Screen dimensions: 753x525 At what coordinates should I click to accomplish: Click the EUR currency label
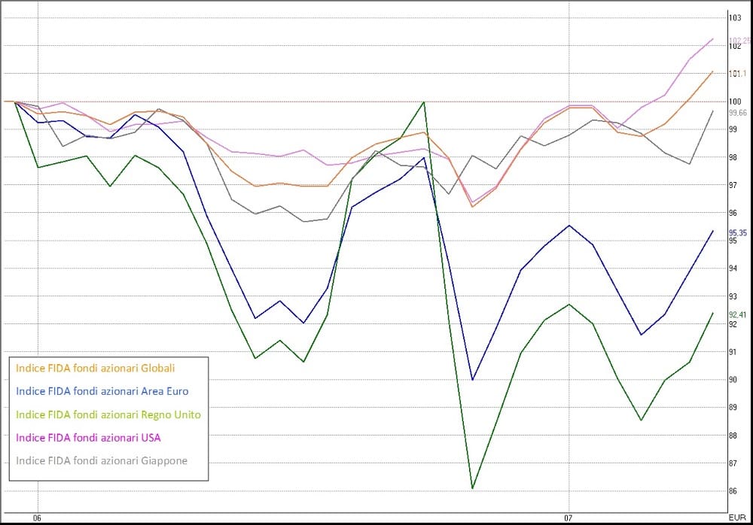pos(737,517)
